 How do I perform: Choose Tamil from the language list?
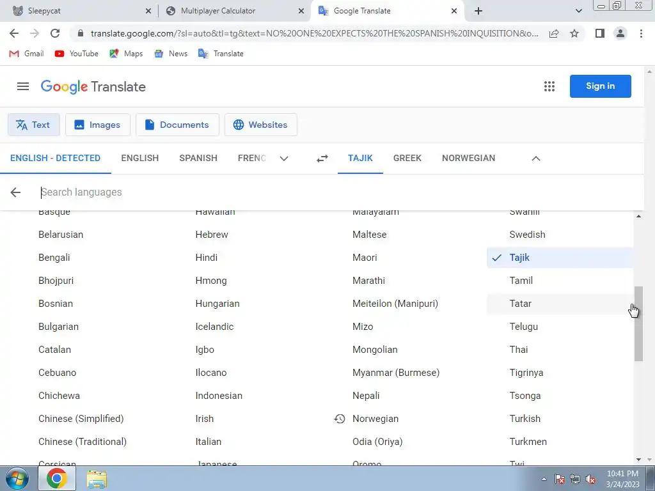pyautogui.click(x=560, y=281)
